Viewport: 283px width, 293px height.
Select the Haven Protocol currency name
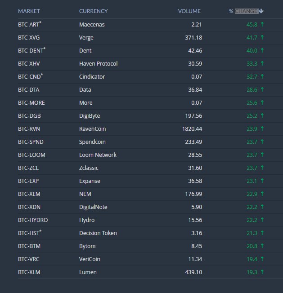pos(99,63)
